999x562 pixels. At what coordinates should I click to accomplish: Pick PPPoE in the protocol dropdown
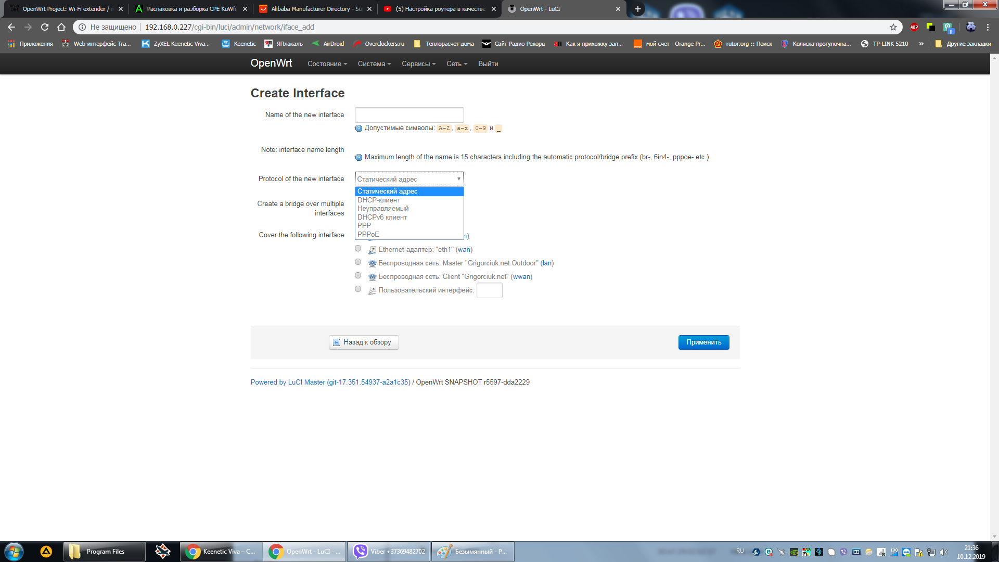click(368, 234)
